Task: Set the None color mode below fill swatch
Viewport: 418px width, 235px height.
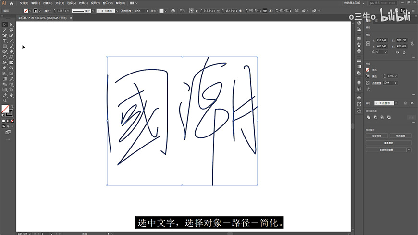Action: (x=12, y=121)
